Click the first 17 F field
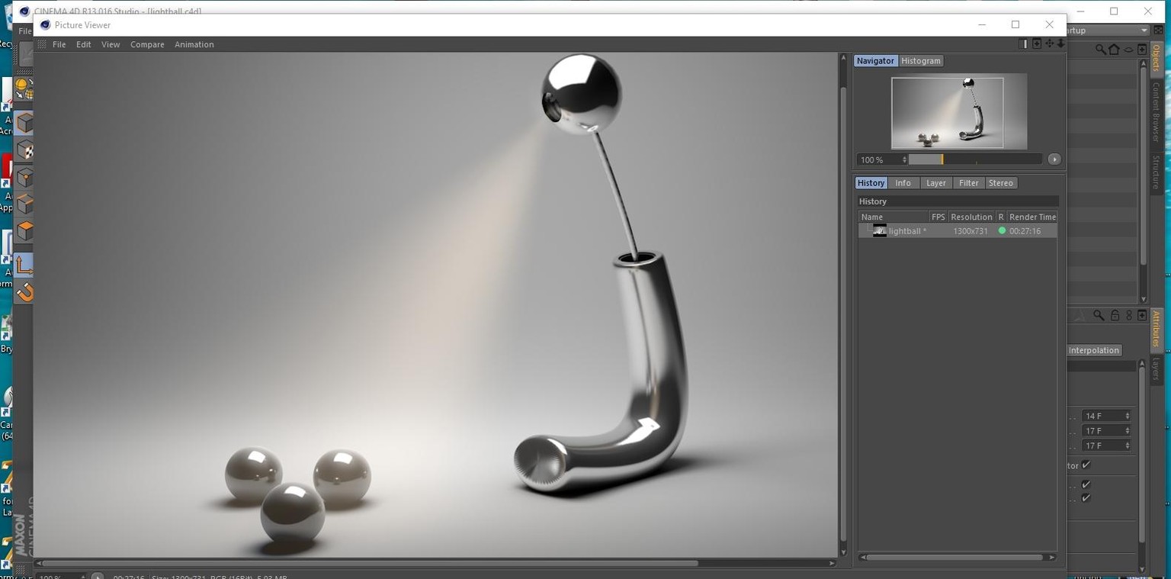This screenshot has height=579, width=1171. point(1107,431)
